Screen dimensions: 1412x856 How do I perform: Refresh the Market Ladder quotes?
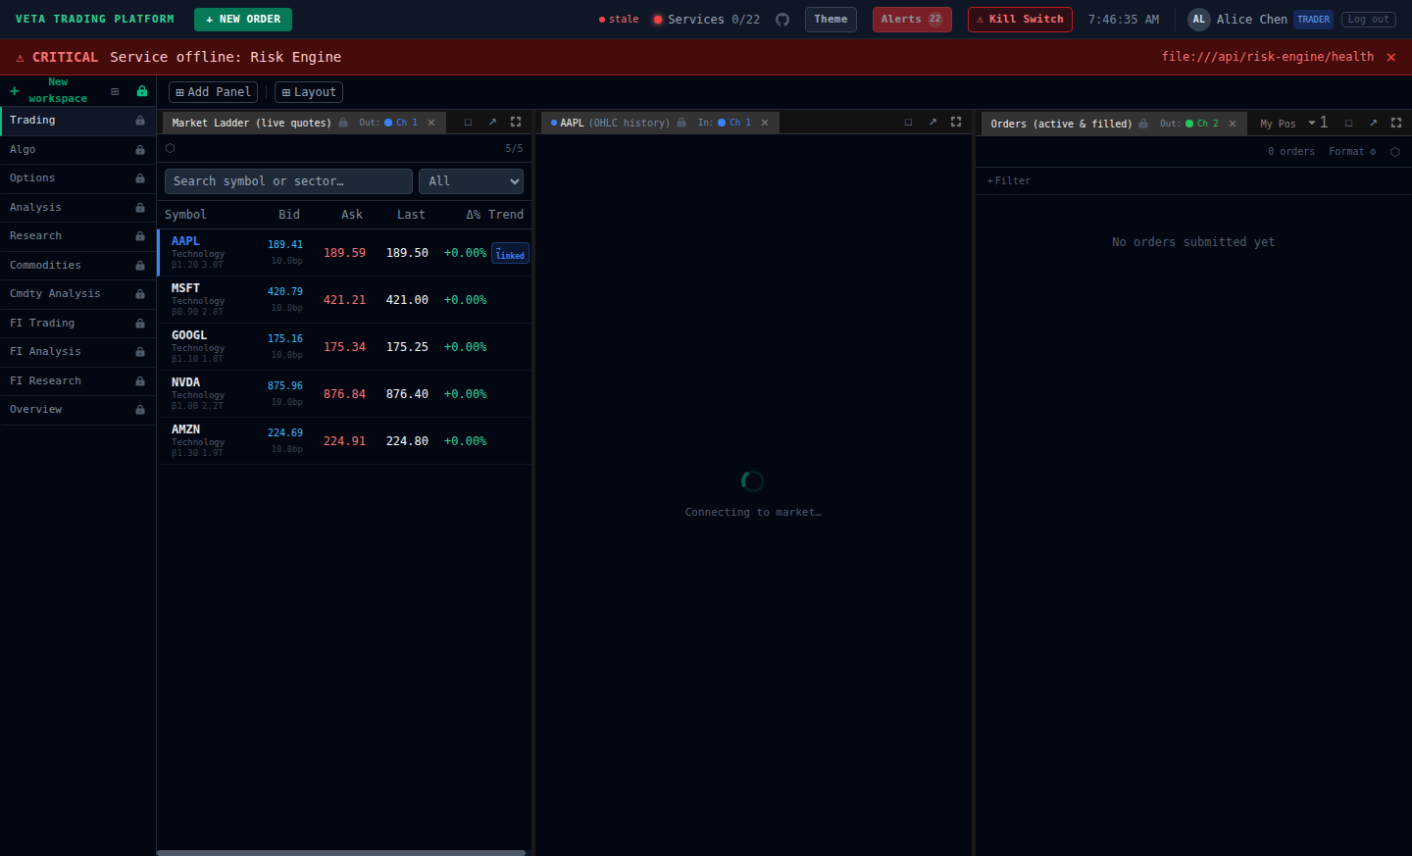[x=169, y=147]
